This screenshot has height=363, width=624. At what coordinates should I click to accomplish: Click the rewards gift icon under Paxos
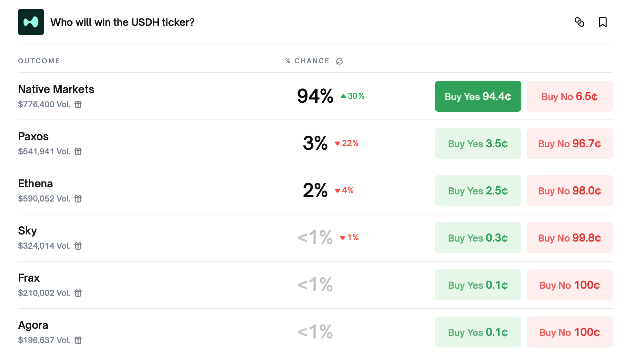click(78, 152)
